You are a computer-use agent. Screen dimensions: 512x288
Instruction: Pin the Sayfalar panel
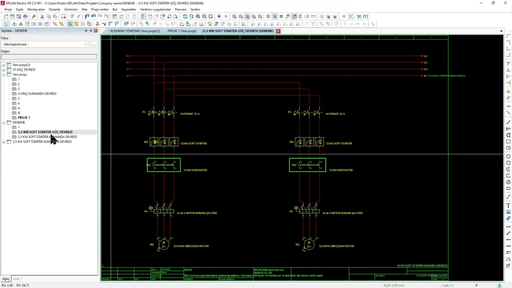click(x=91, y=31)
